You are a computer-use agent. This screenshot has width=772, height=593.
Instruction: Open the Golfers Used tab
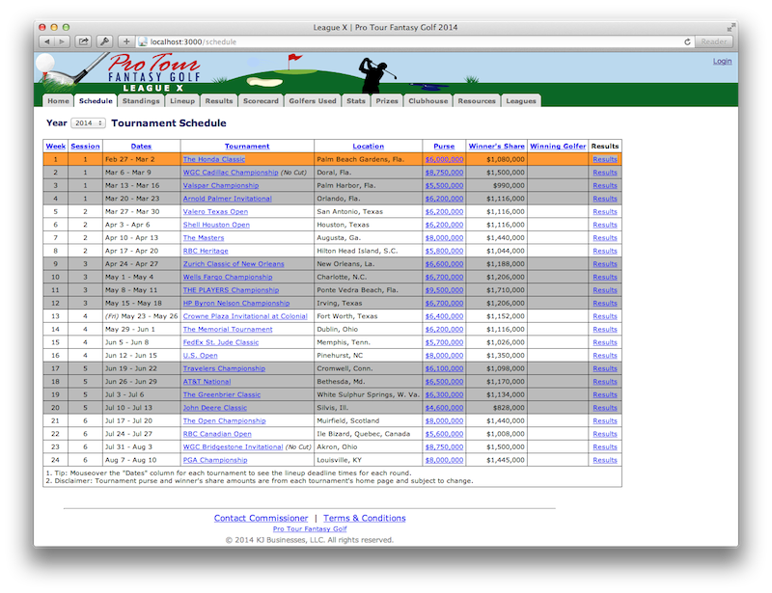pyautogui.click(x=313, y=100)
